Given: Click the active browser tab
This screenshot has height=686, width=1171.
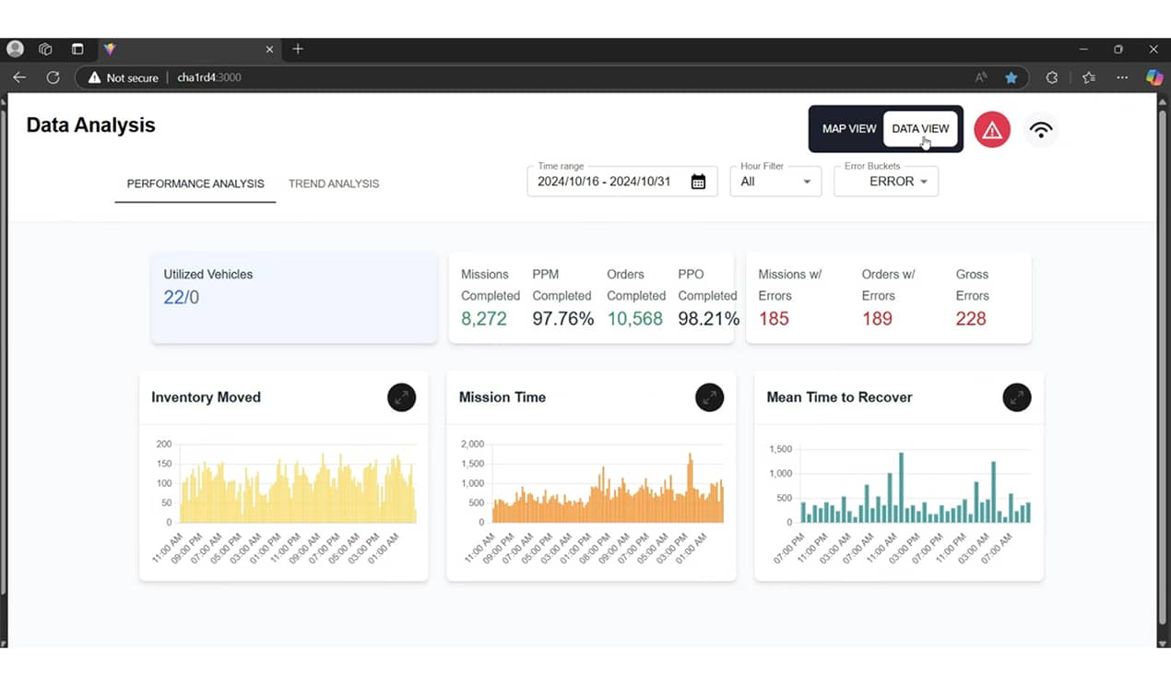Looking at the screenshot, I should [x=189, y=49].
